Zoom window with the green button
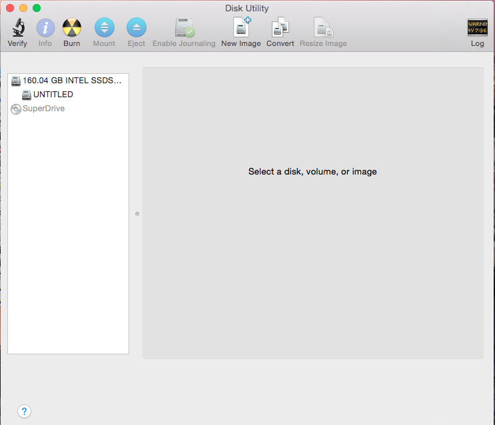This screenshot has height=425, width=495. 37,8
